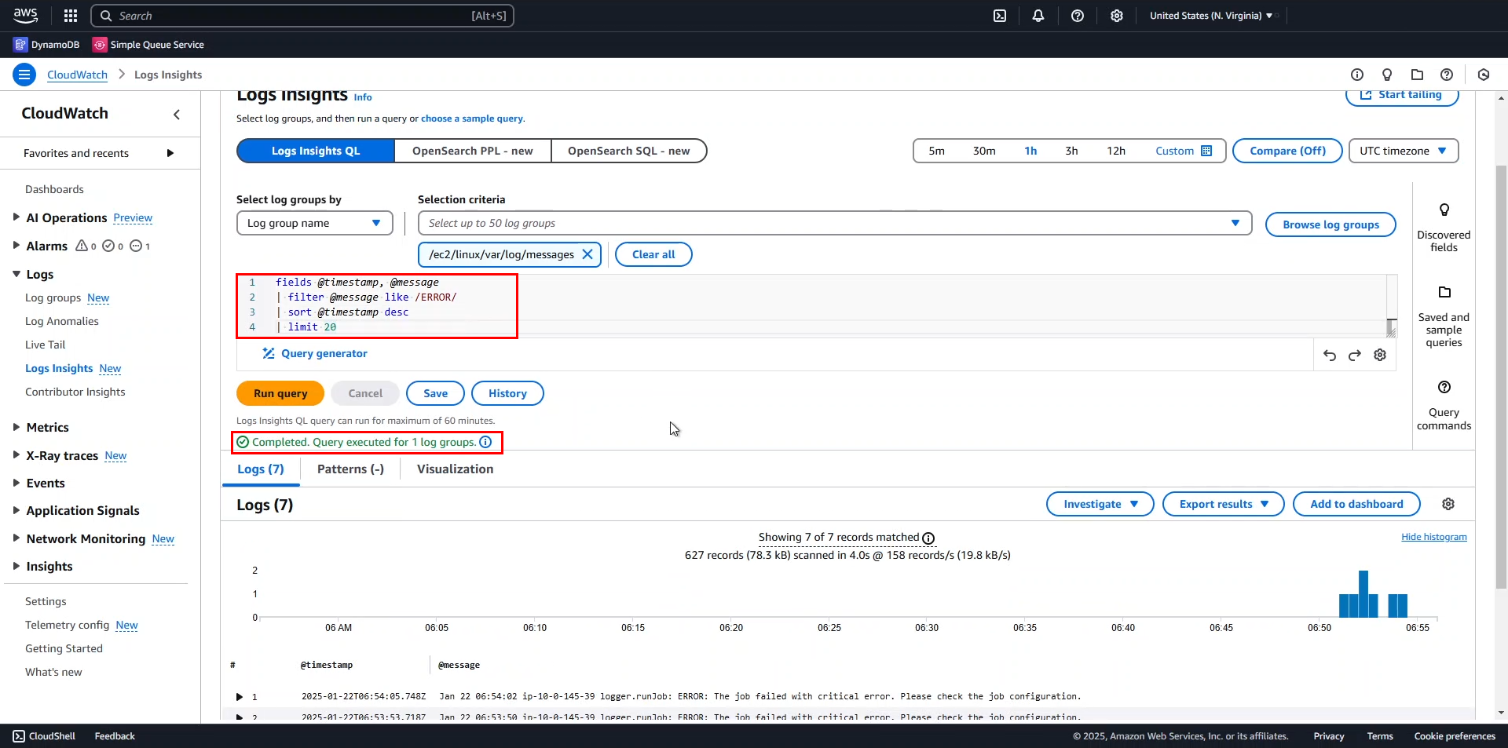The width and height of the screenshot is (1508, 748).
Task: Open query editor settings gear
Action: pyautogui.click(x=1380, y=356)
